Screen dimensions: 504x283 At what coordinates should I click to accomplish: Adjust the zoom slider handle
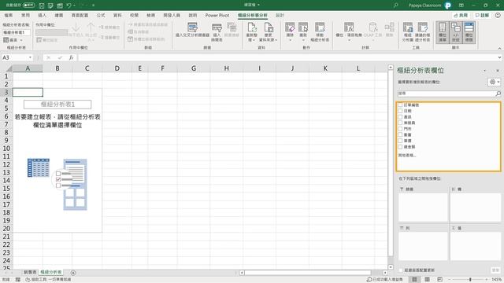pos(470,280)
